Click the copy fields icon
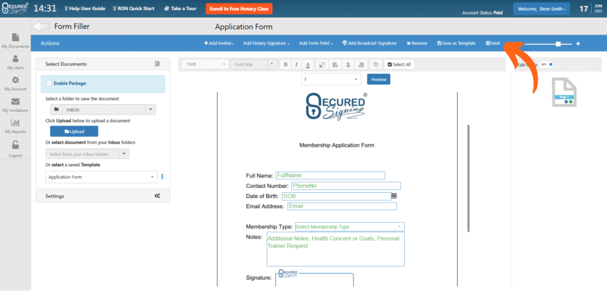This screenshot has height=304, width=607. [x=375, y=64]
